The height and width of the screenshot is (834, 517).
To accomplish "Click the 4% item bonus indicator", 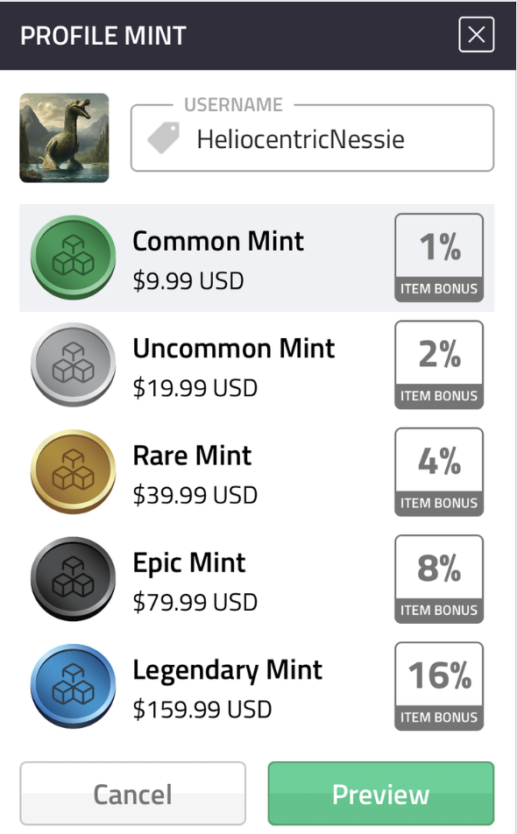I will click(439, 471).
